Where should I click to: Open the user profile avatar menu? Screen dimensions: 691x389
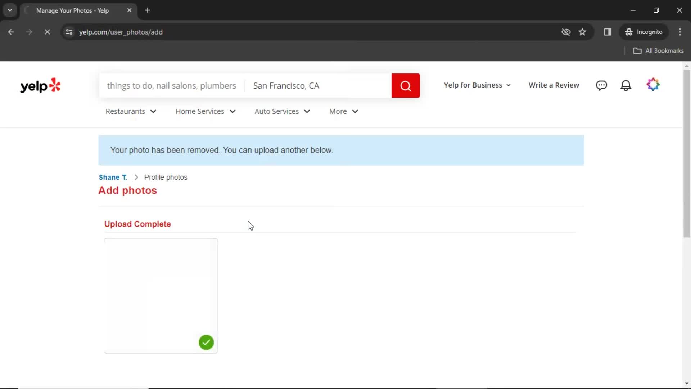click(653, 85)
